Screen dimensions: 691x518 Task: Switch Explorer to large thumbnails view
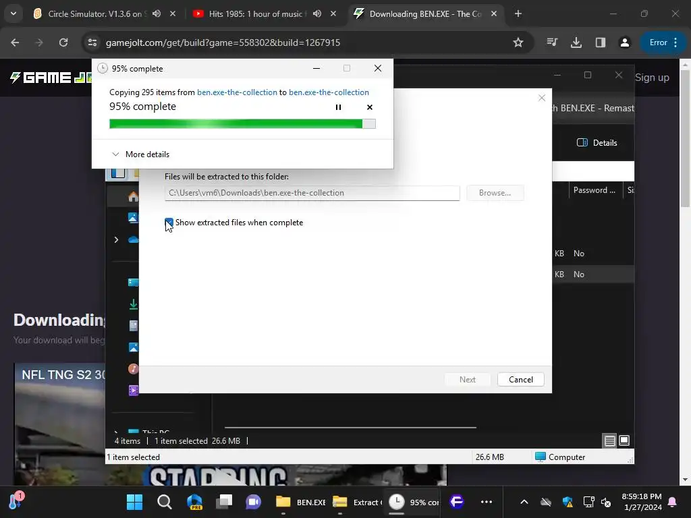(624, 440)
